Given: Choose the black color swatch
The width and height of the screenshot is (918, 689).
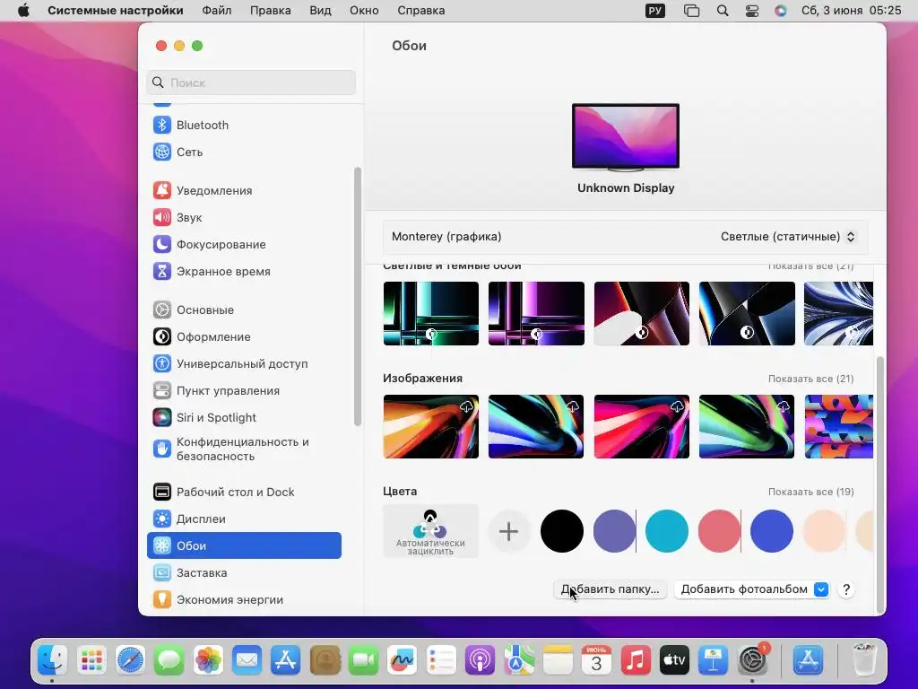Looking at the screenshot, I should (x=562, y=531).
